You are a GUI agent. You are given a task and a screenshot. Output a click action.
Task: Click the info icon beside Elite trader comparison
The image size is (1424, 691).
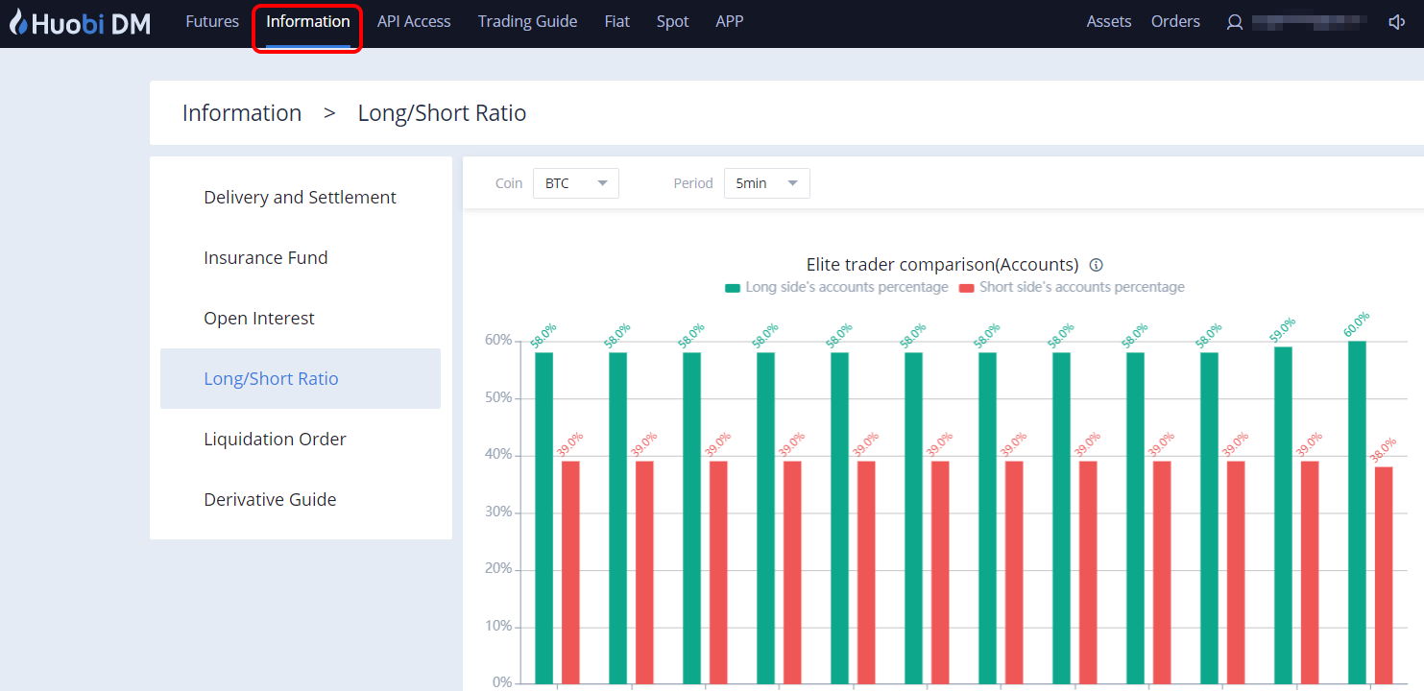click(x=1097, y=265)
